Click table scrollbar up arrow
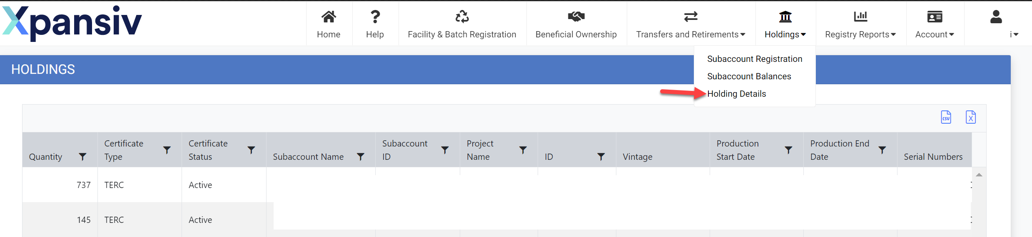Screen dimensions: 1032x237 coord(979,175)
